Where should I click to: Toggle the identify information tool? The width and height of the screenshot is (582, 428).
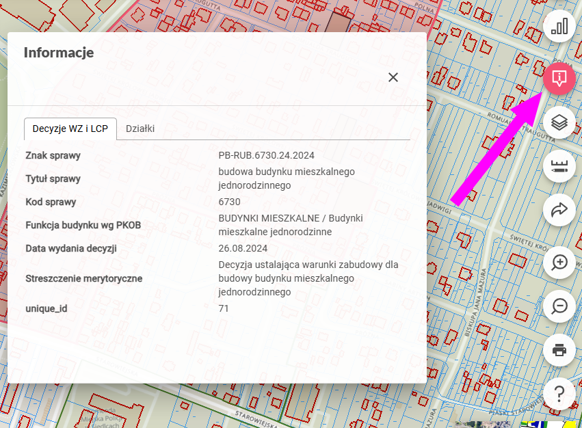point(559,77)
